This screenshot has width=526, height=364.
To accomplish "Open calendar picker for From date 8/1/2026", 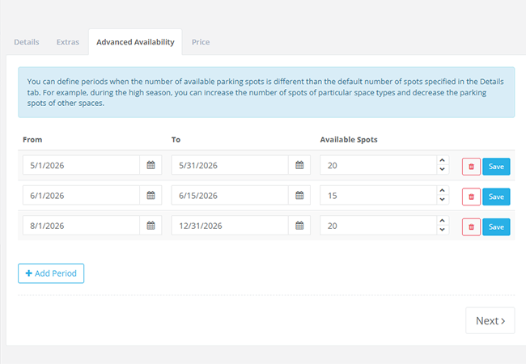I will (151, 225).
